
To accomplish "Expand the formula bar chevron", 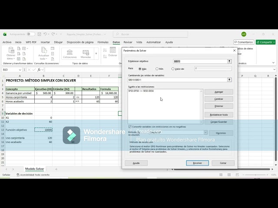I will click(275, 69).
